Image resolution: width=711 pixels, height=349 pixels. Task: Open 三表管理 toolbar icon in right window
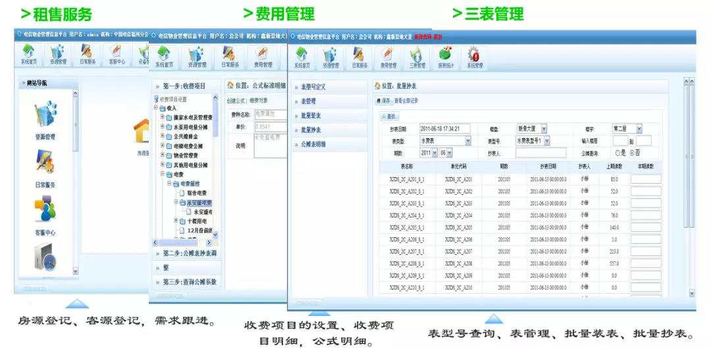coord(417,58)
